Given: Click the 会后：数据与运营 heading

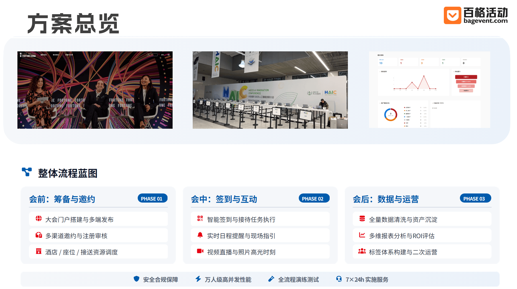Looking at the screenshot, I should click(386, 199).
